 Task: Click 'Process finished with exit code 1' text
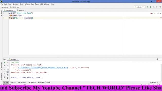pos(26,77)
